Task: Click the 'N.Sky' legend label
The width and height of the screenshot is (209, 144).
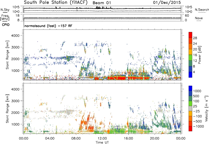Action: [5, 10]
